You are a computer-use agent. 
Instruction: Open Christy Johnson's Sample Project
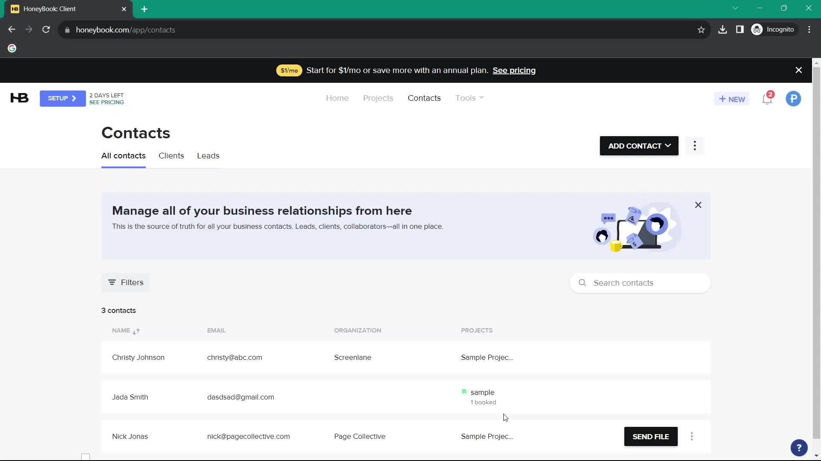coord(487,358)
